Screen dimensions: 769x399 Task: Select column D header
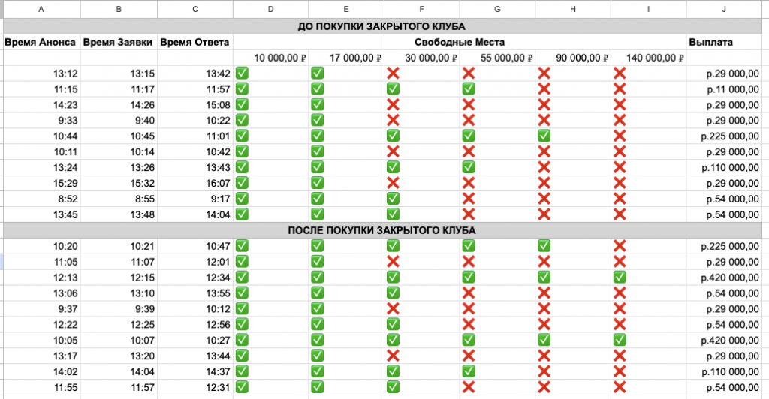coord(270,9)
